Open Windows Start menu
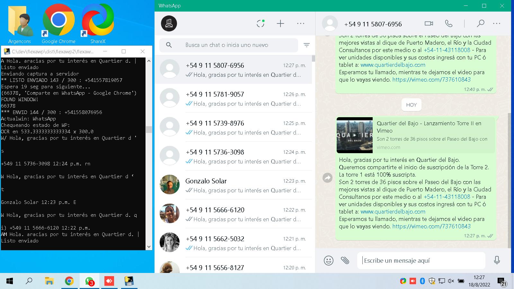514x289 pixels. point(10,281)
